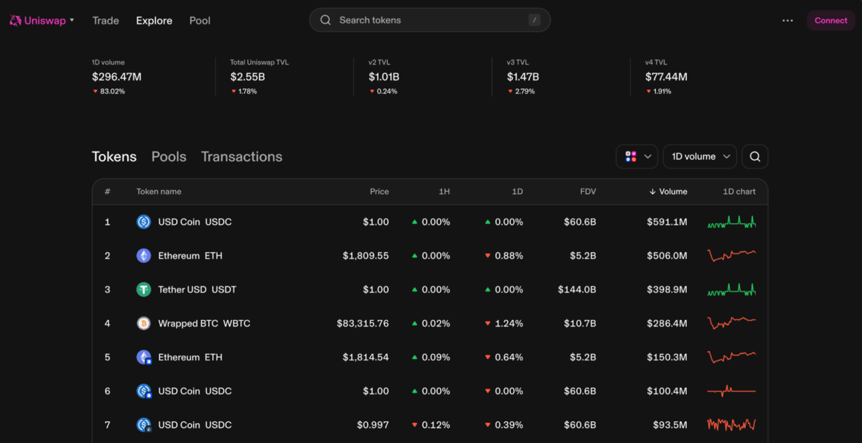This screenshot has width=862, height=443.
Task: Click the 83.02% volume change indicator
Action: pyautogui.click(x=108, y=91)
